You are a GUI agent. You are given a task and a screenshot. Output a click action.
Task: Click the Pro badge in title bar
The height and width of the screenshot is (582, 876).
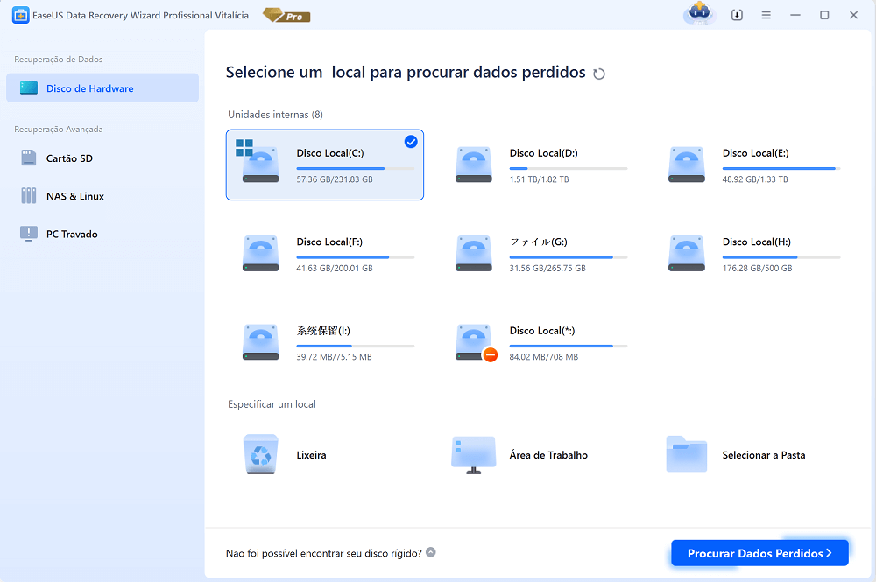286,16
